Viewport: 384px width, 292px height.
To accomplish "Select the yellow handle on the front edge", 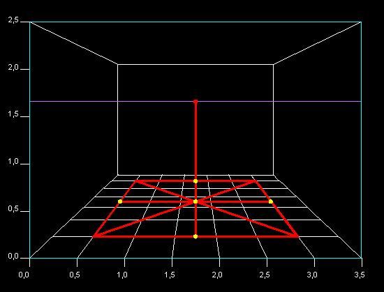I will (x=195, y=236).
